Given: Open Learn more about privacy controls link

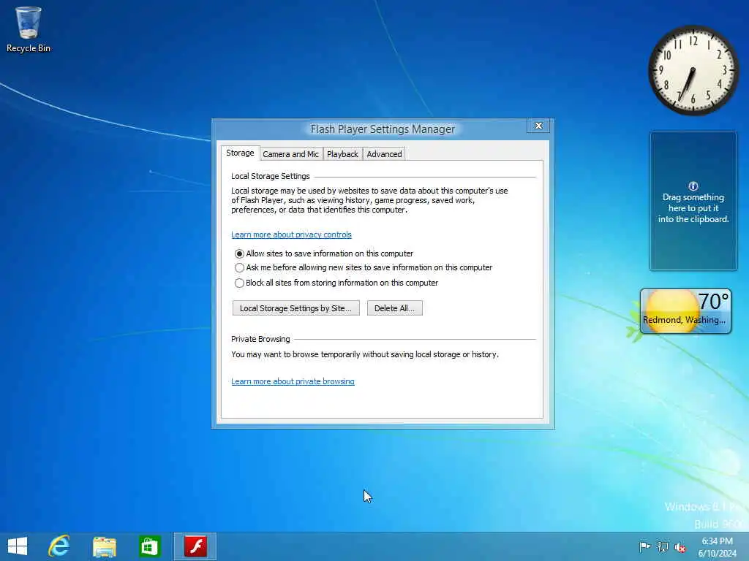Looking at the screenshot, I should [x=291, y=234].
